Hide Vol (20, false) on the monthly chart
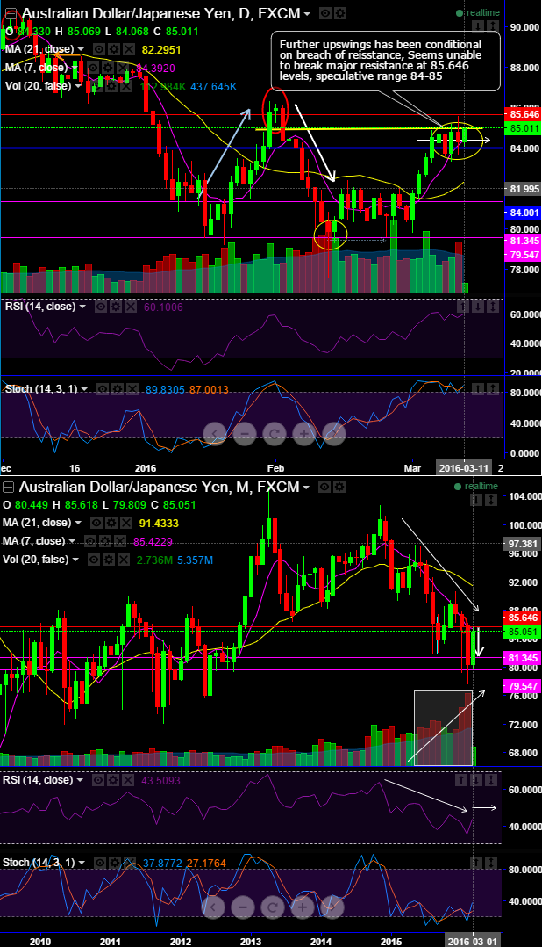Image resolution: width=542 pixels, height=947 pixels. tap(94, 560)
